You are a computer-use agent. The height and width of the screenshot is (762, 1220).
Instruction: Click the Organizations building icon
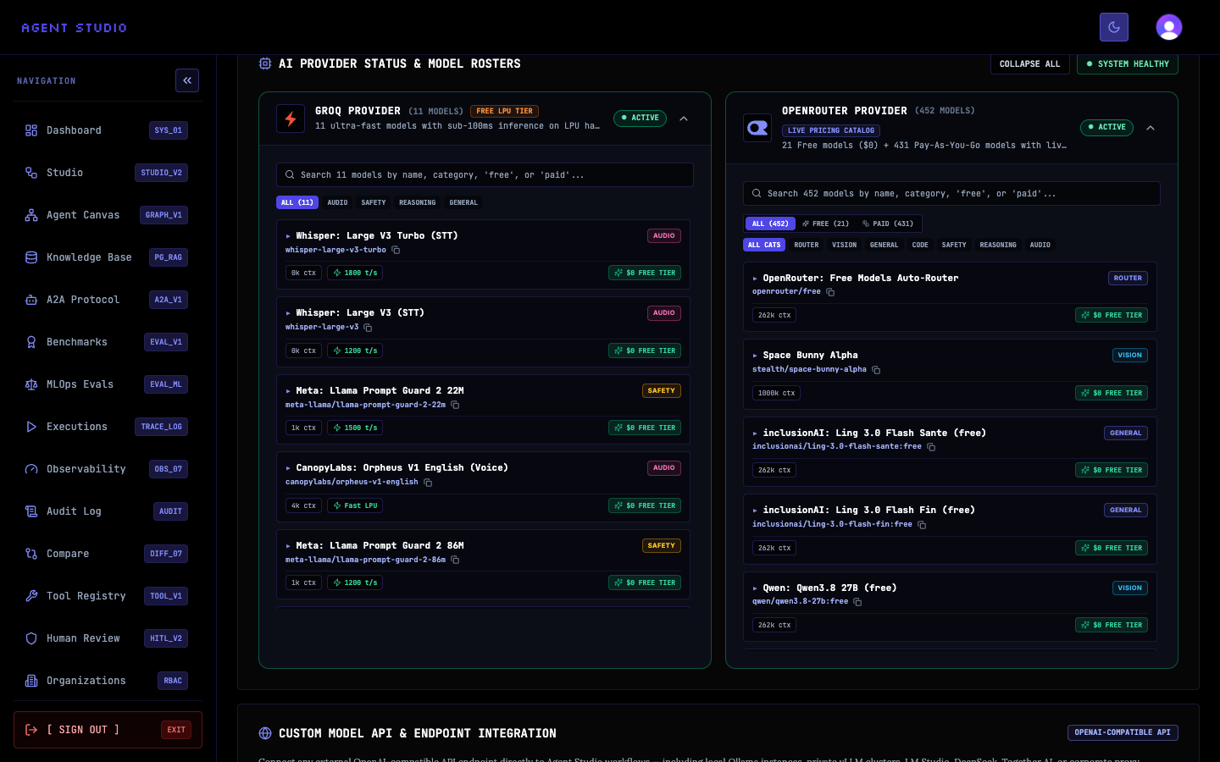[31, 681]
